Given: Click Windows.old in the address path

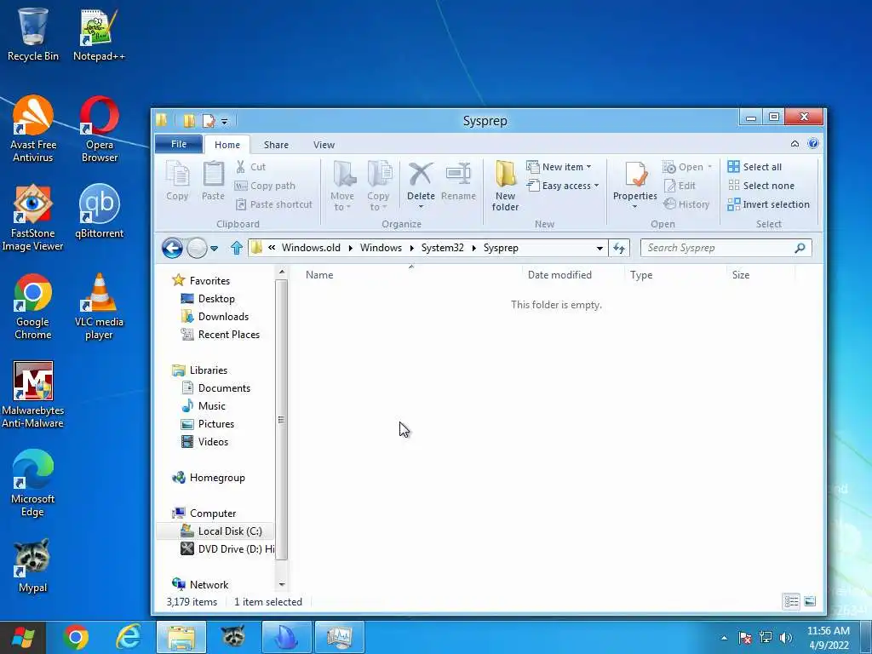Looking at the screenshot, I should (311, 248).
